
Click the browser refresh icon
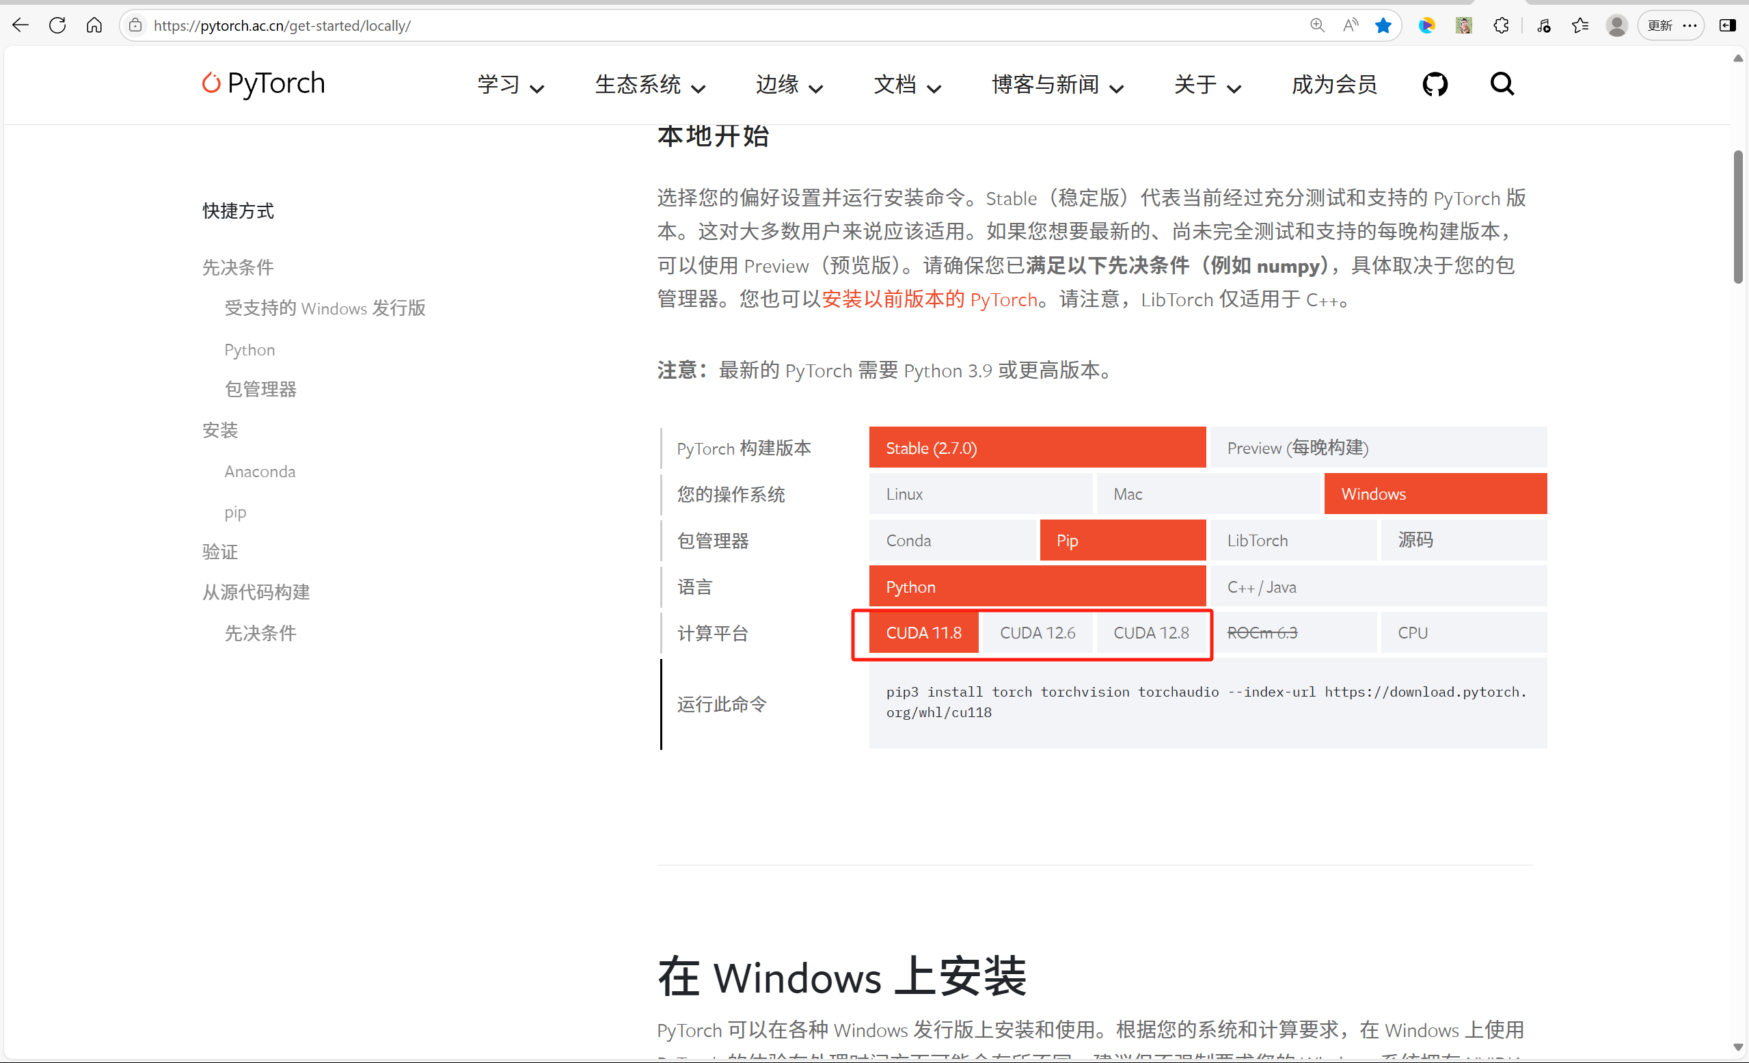click(x=57, y=25)
